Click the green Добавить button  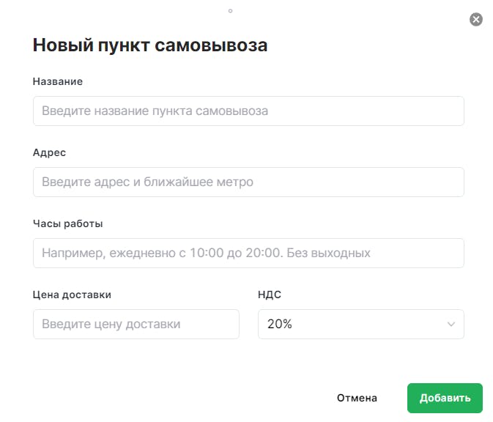(445, 398)
